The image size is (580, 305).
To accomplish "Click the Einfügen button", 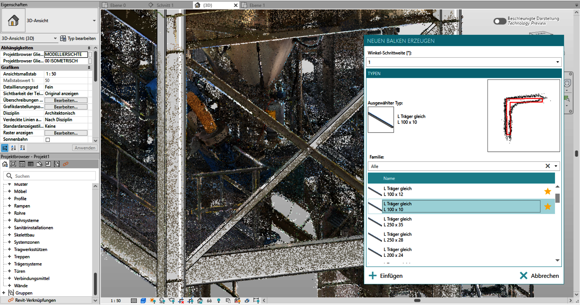I will point(386,276).
